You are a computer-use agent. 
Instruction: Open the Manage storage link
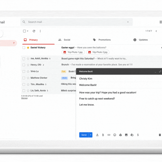click(x=24, y=98)
